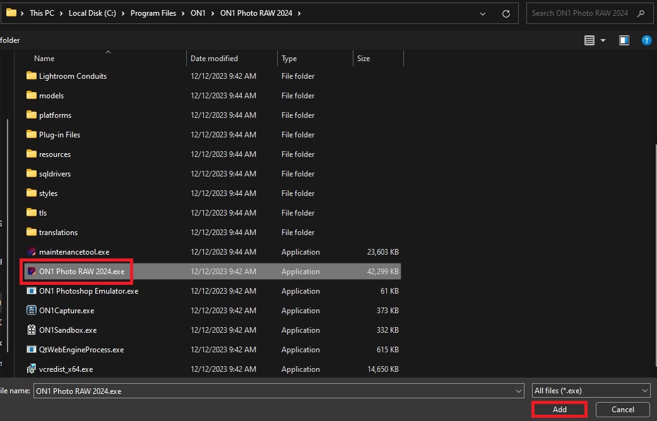Viewport: 657px width, 421px height.
Task: Click the translations folder icon
Action: tap(32, 232)
